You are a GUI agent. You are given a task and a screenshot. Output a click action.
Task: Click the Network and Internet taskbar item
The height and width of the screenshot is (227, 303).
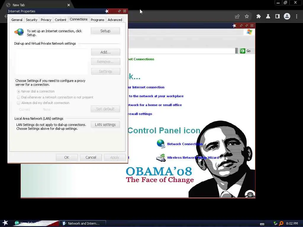coord(83,223)
